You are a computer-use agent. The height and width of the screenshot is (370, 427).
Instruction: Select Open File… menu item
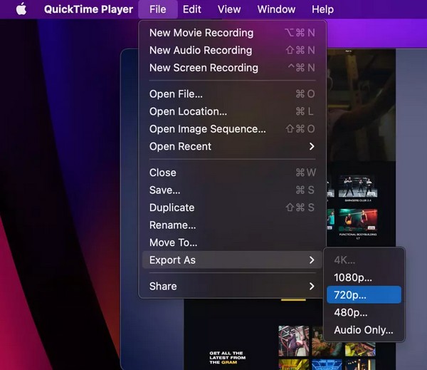click(x=232, y=94)
